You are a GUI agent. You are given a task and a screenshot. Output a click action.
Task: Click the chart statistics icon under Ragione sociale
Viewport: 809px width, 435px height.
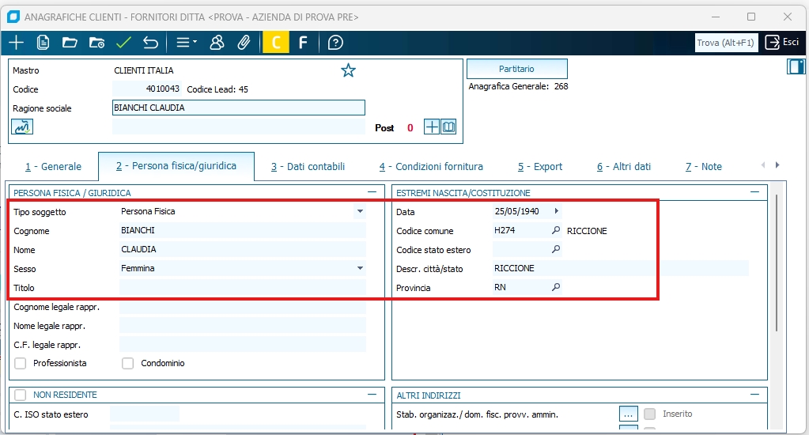tap(22, 127)
